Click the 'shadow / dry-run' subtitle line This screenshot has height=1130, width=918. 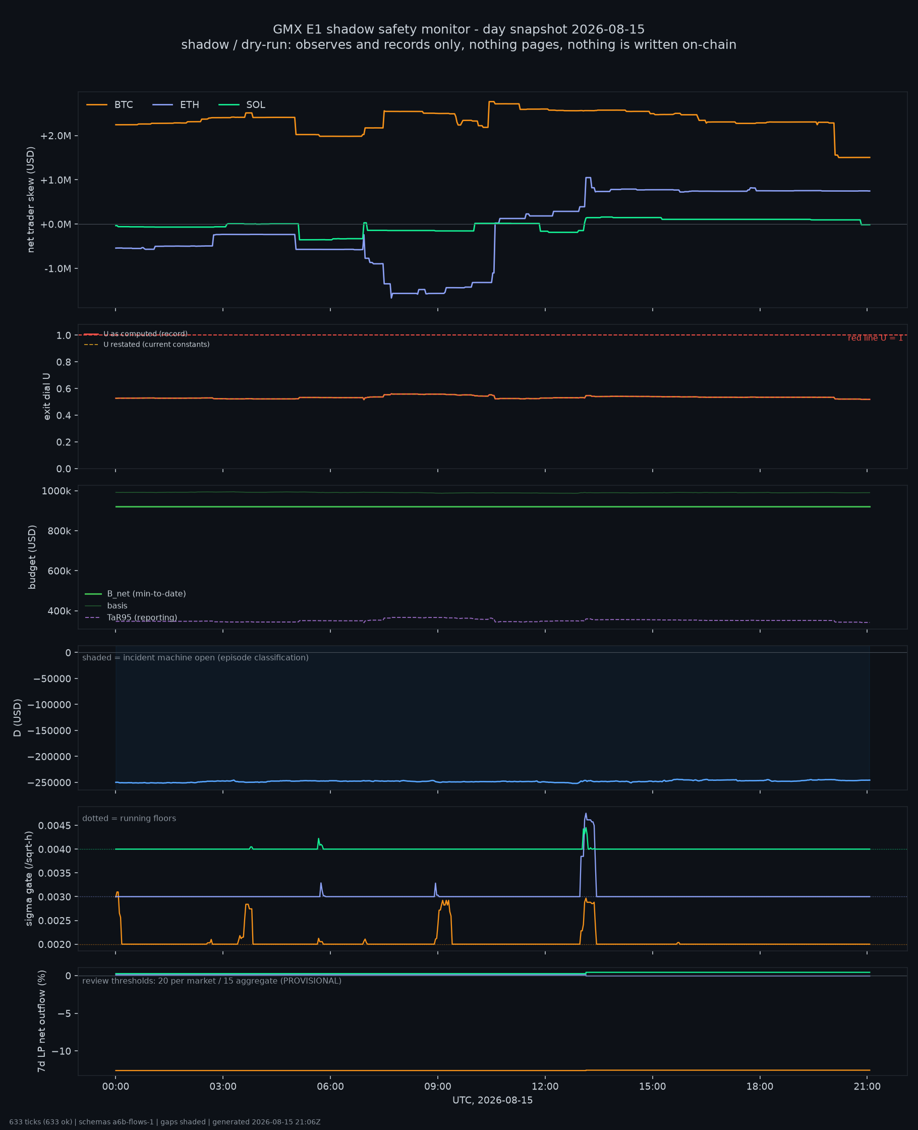pyautogui.click(x=458, y=44)
